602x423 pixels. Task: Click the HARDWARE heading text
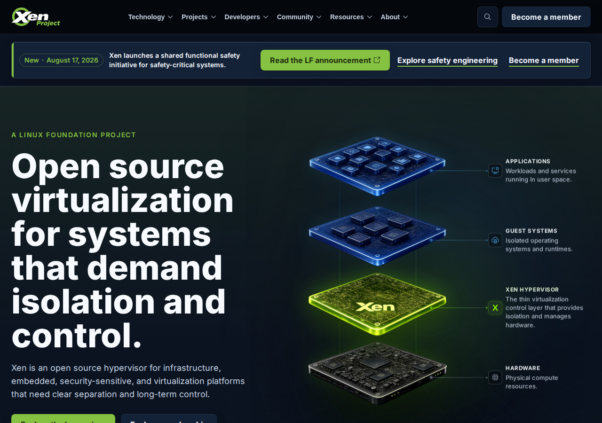pyautogui.click(x=523, y=368)
